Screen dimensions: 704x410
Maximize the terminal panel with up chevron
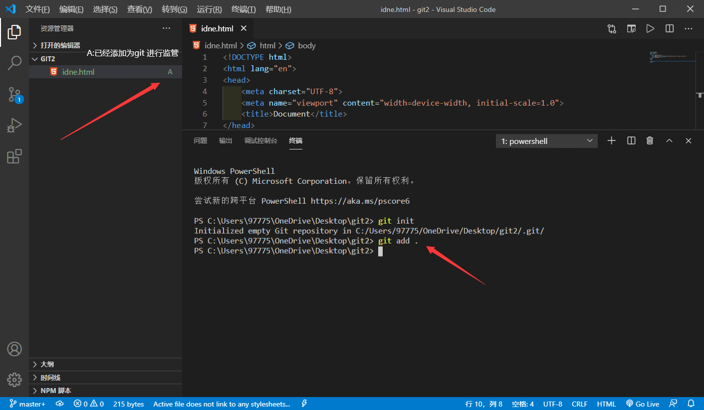pyautogui.click(x=670, y=141)
